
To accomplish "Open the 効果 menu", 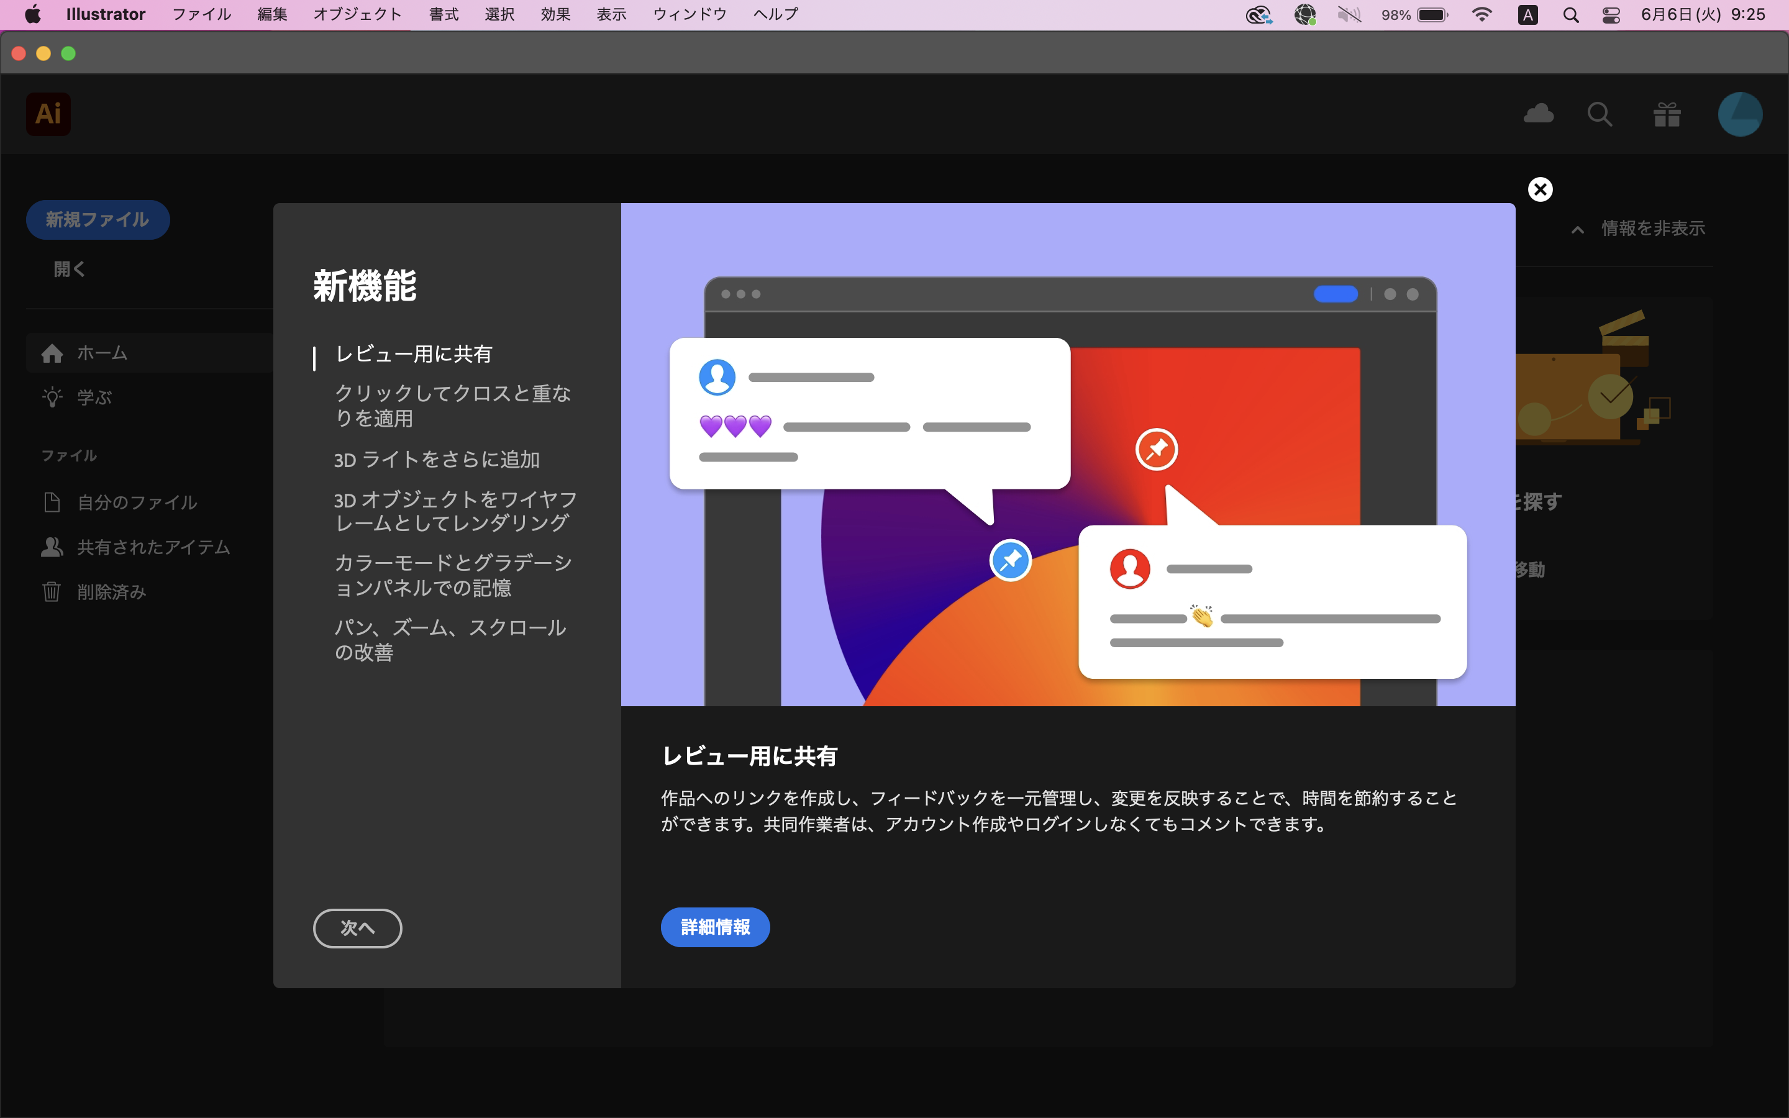I will click(555, 15).
